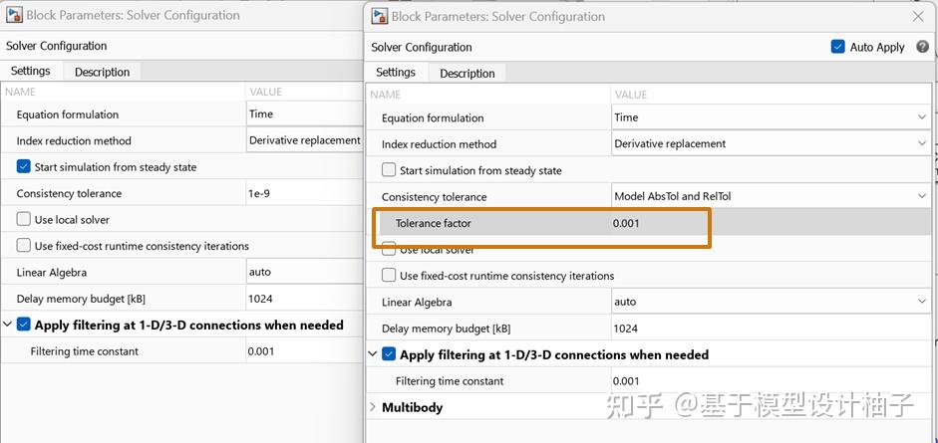
Task: Open Linear Algebra dropdown in right window
Action: pyautogui.click(x=772, y=302)
